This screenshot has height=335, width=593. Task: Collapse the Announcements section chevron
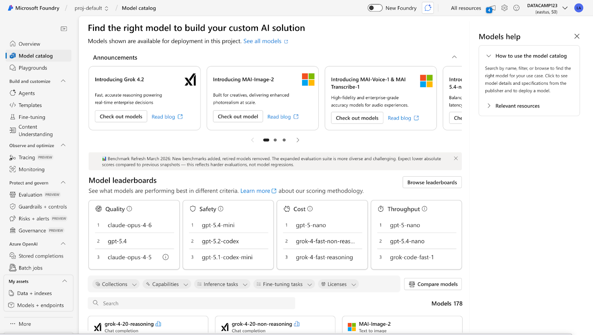click(454, 57)
